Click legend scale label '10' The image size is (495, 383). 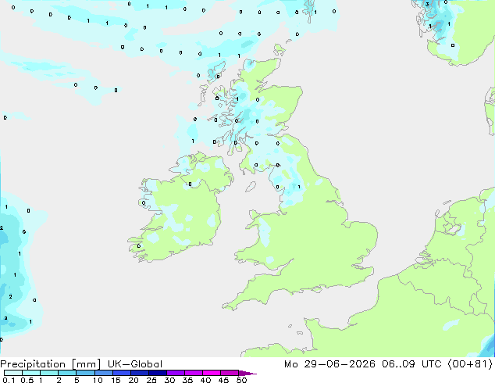(x=98, y=380)
